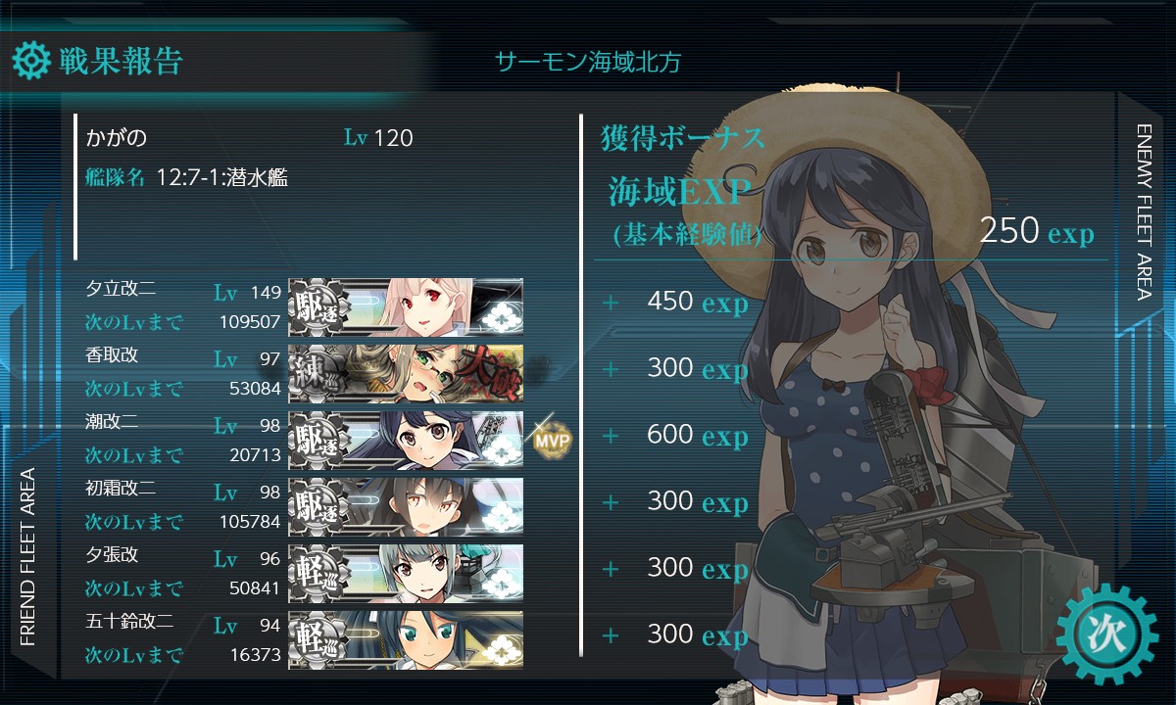This screenshot has height=705, width=1176.
Task: Click the fleet name 12:7-1:潜水艦
Action: pos(222,177)
